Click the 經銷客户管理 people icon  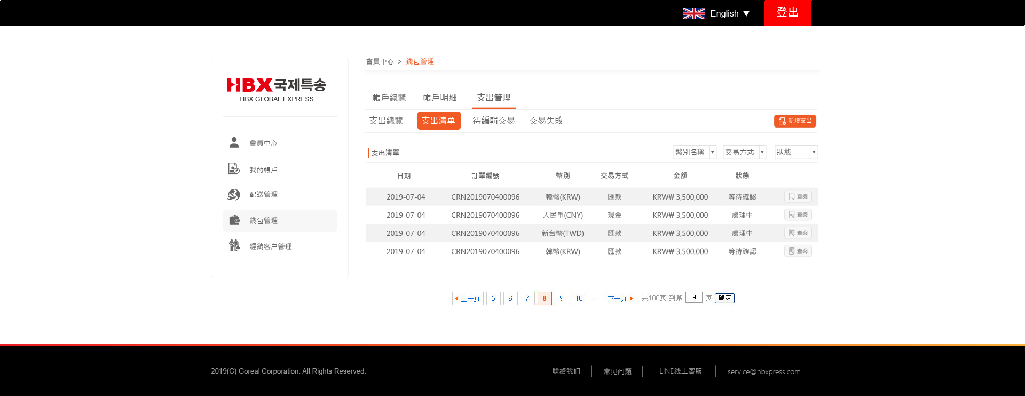[x=234, y=245]
